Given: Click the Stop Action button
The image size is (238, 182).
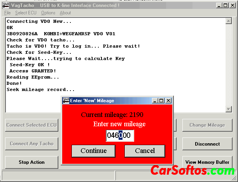Looking at the screenshot, I should tap(31, 162).
